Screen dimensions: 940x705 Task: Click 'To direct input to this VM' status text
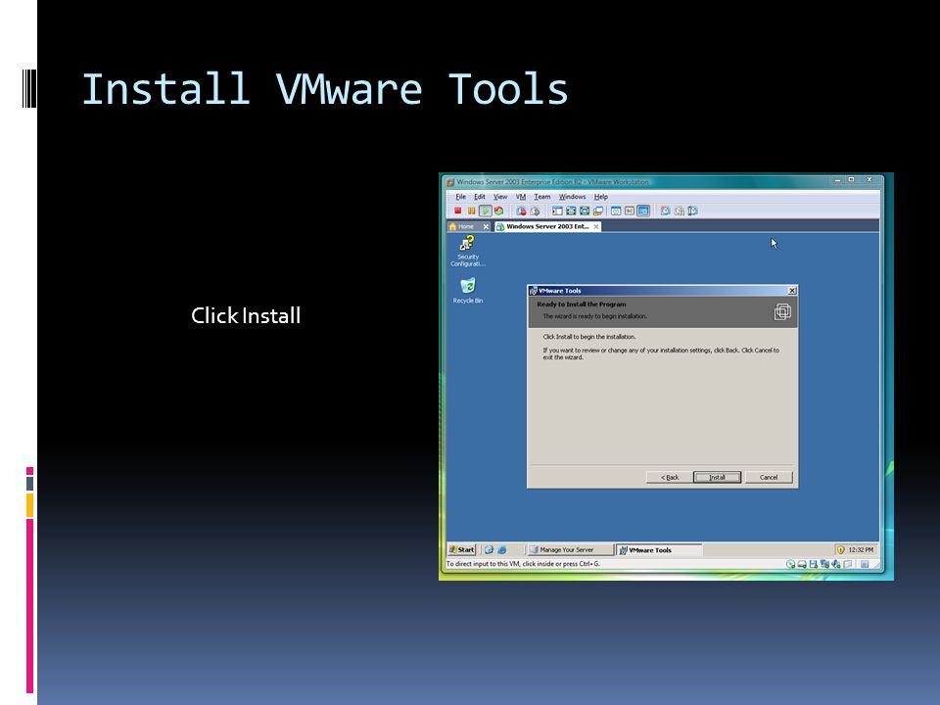point(523,564)
